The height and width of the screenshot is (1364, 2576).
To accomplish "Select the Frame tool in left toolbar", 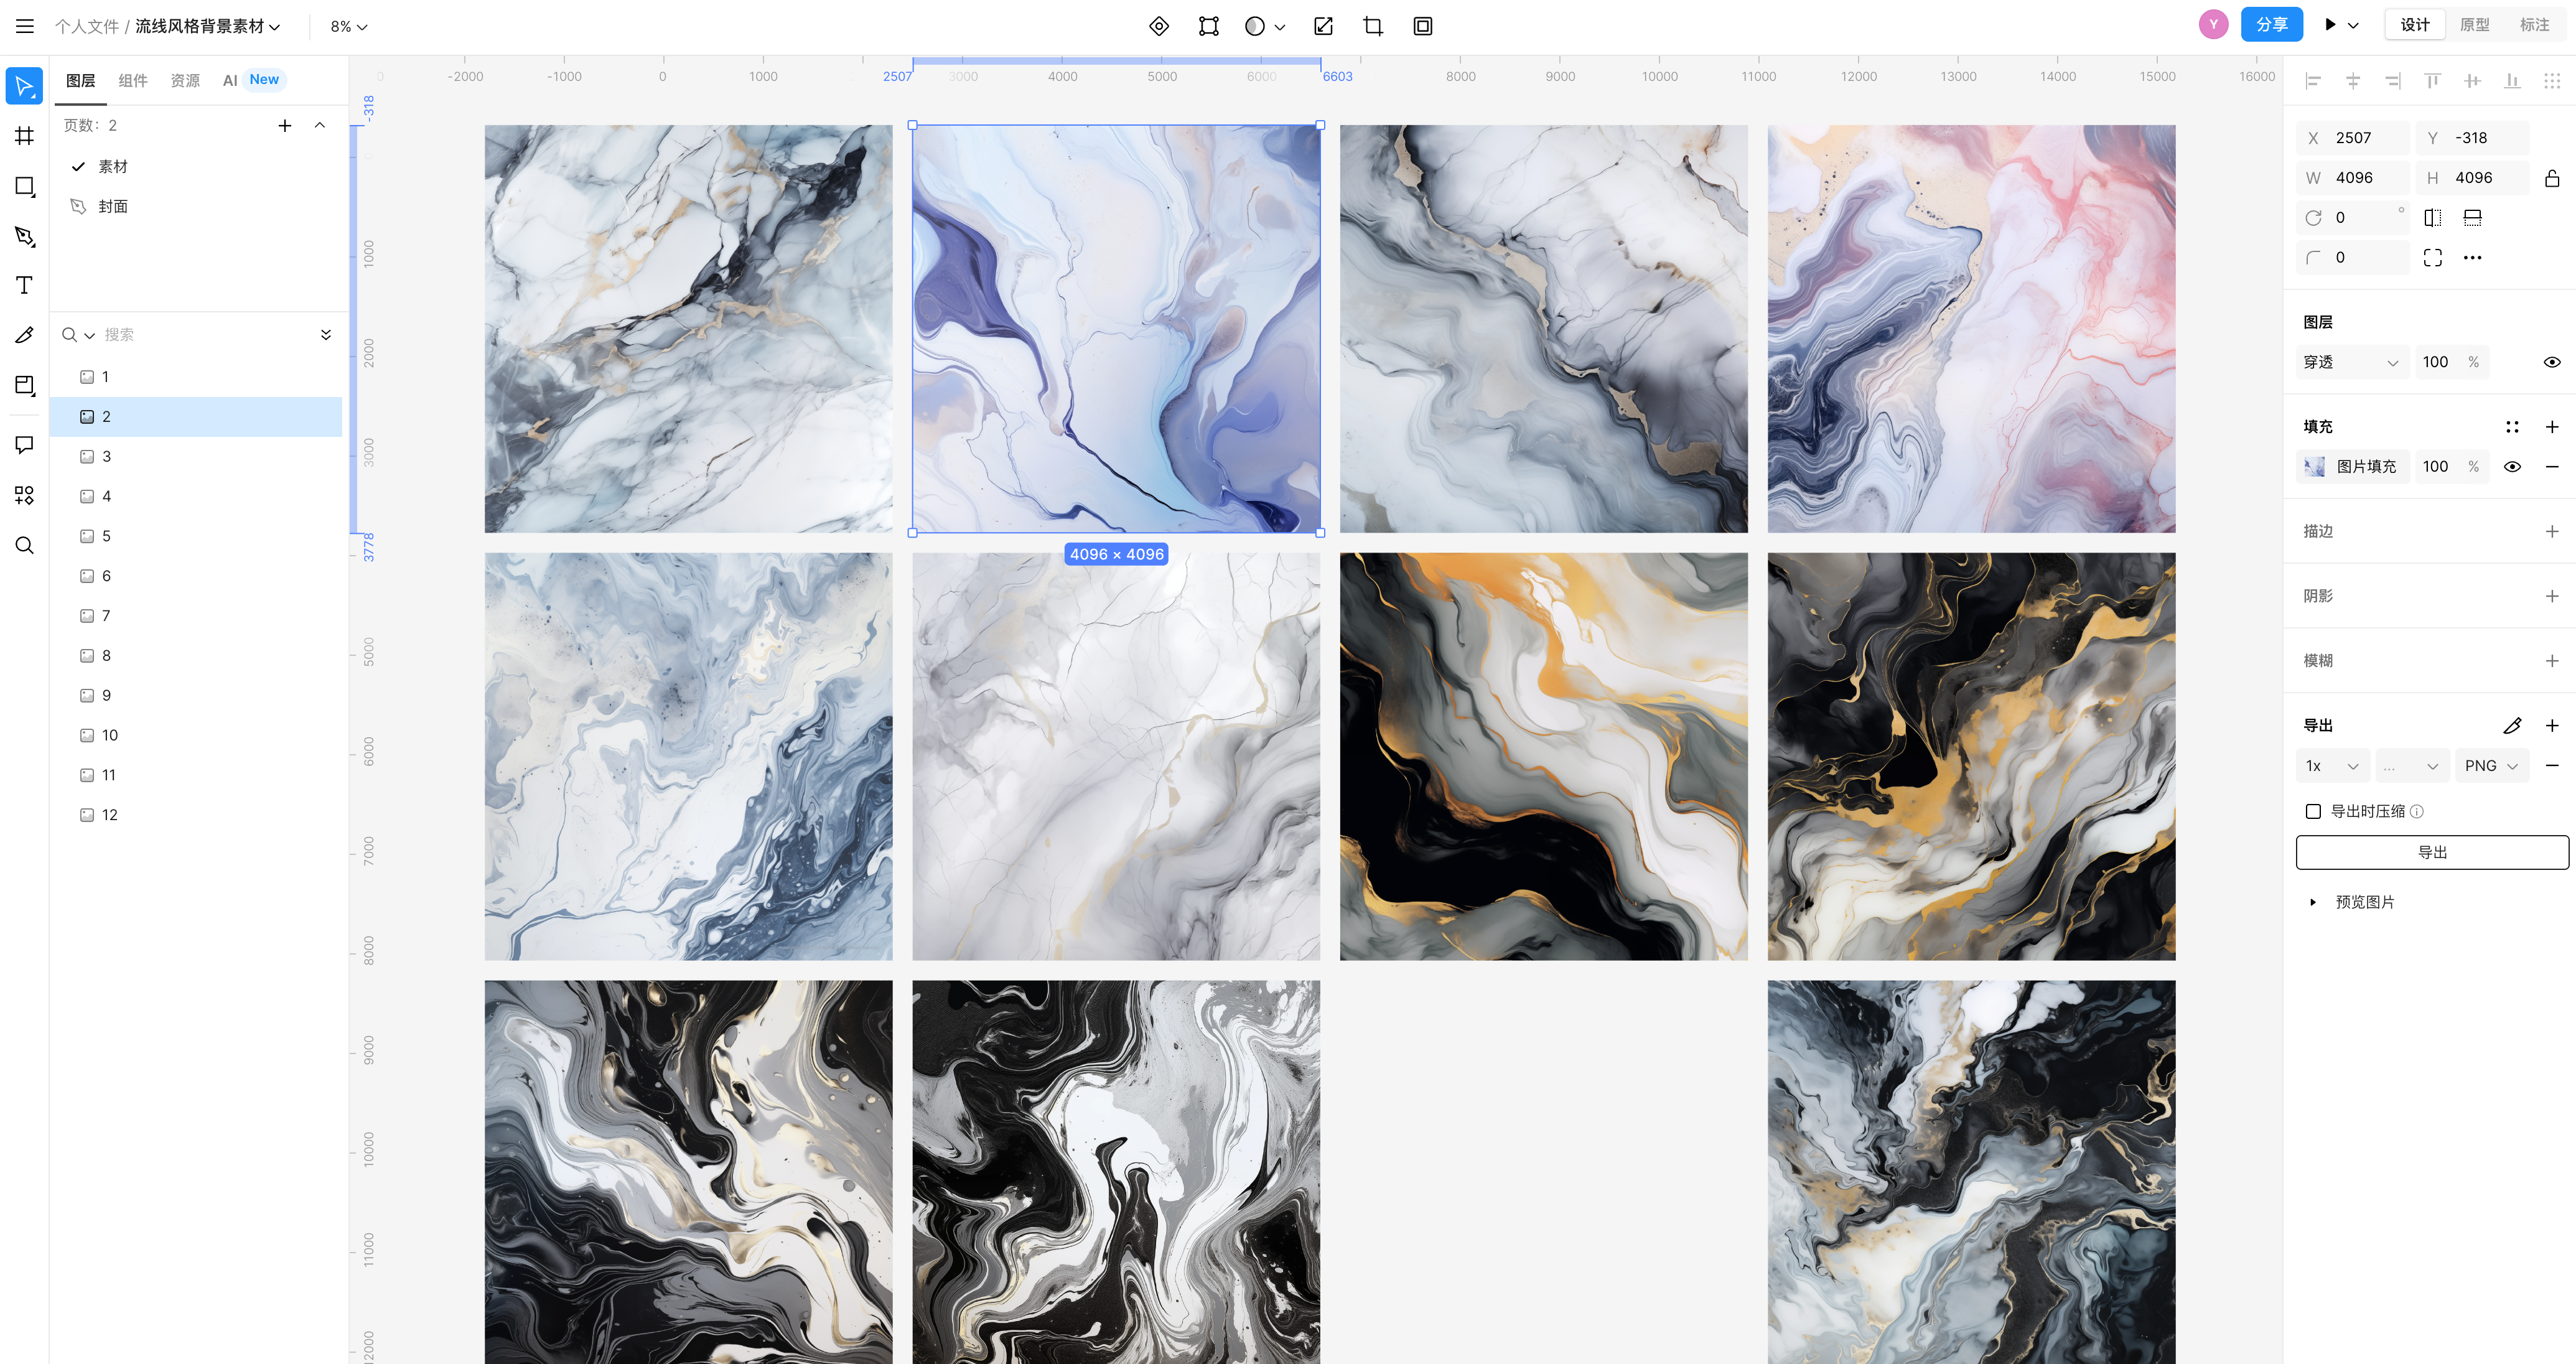I will pos(25,136).
